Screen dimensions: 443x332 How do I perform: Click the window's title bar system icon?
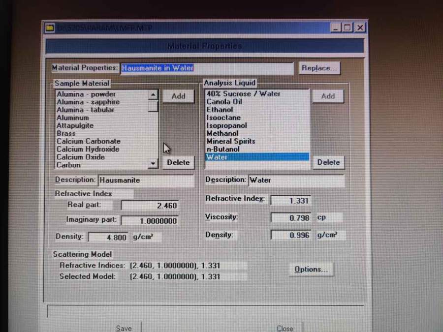50,28
